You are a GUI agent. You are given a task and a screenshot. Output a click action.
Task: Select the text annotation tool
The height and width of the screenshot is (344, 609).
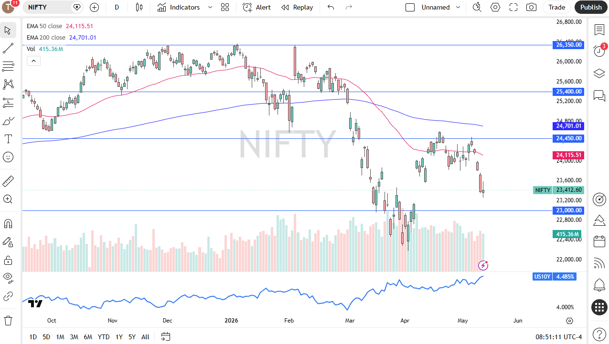point(8,139)
